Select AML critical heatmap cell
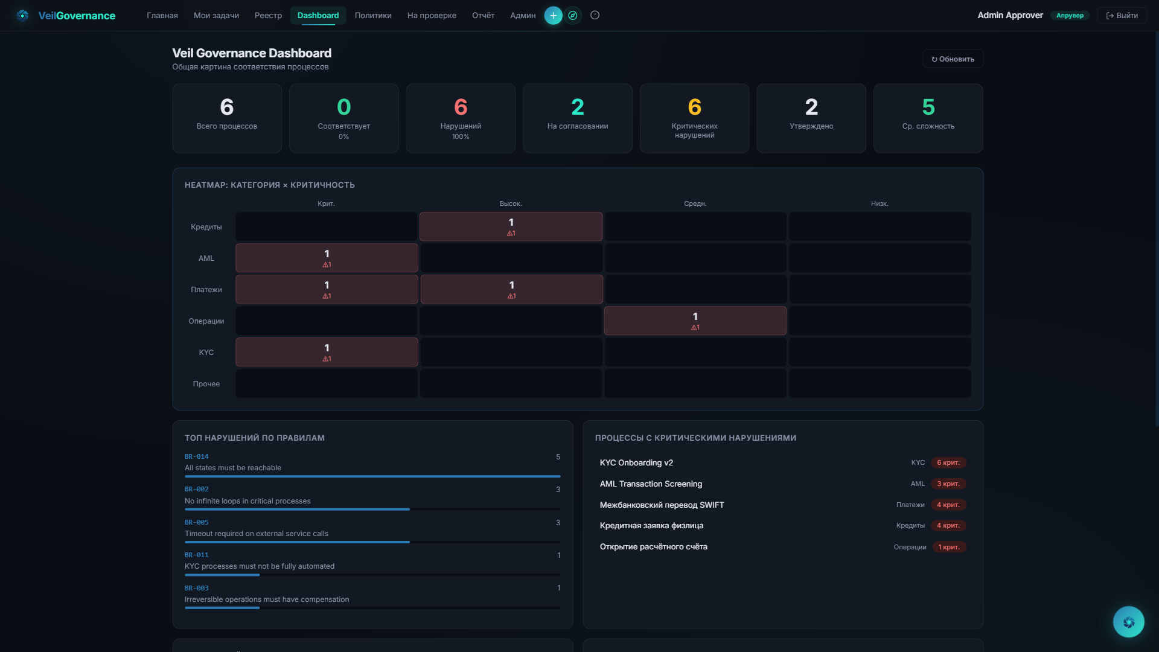 pyautogui.click(x=327, y=258)
